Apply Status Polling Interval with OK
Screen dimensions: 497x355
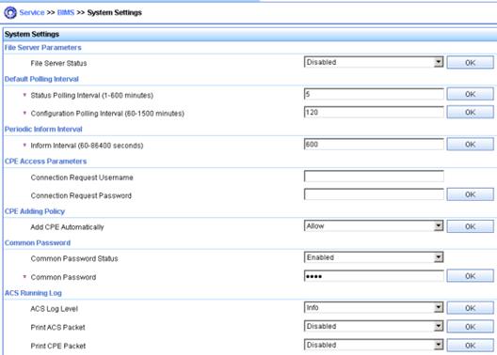click(x=470, y=94)
